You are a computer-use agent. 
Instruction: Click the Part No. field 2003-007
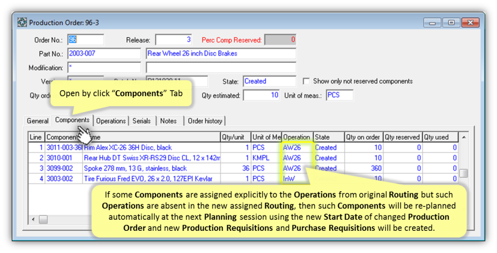click(104, 54)
